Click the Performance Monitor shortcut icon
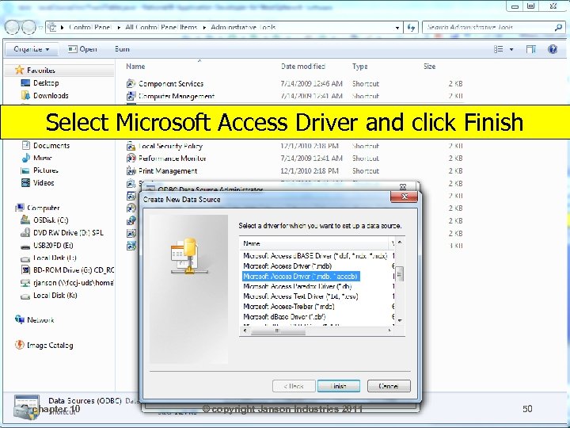This screenshot has width=570, height=428. (x=131, y=159)
